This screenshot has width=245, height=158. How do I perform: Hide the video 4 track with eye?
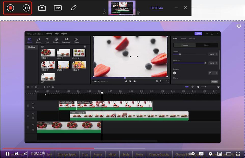(33, 114)
